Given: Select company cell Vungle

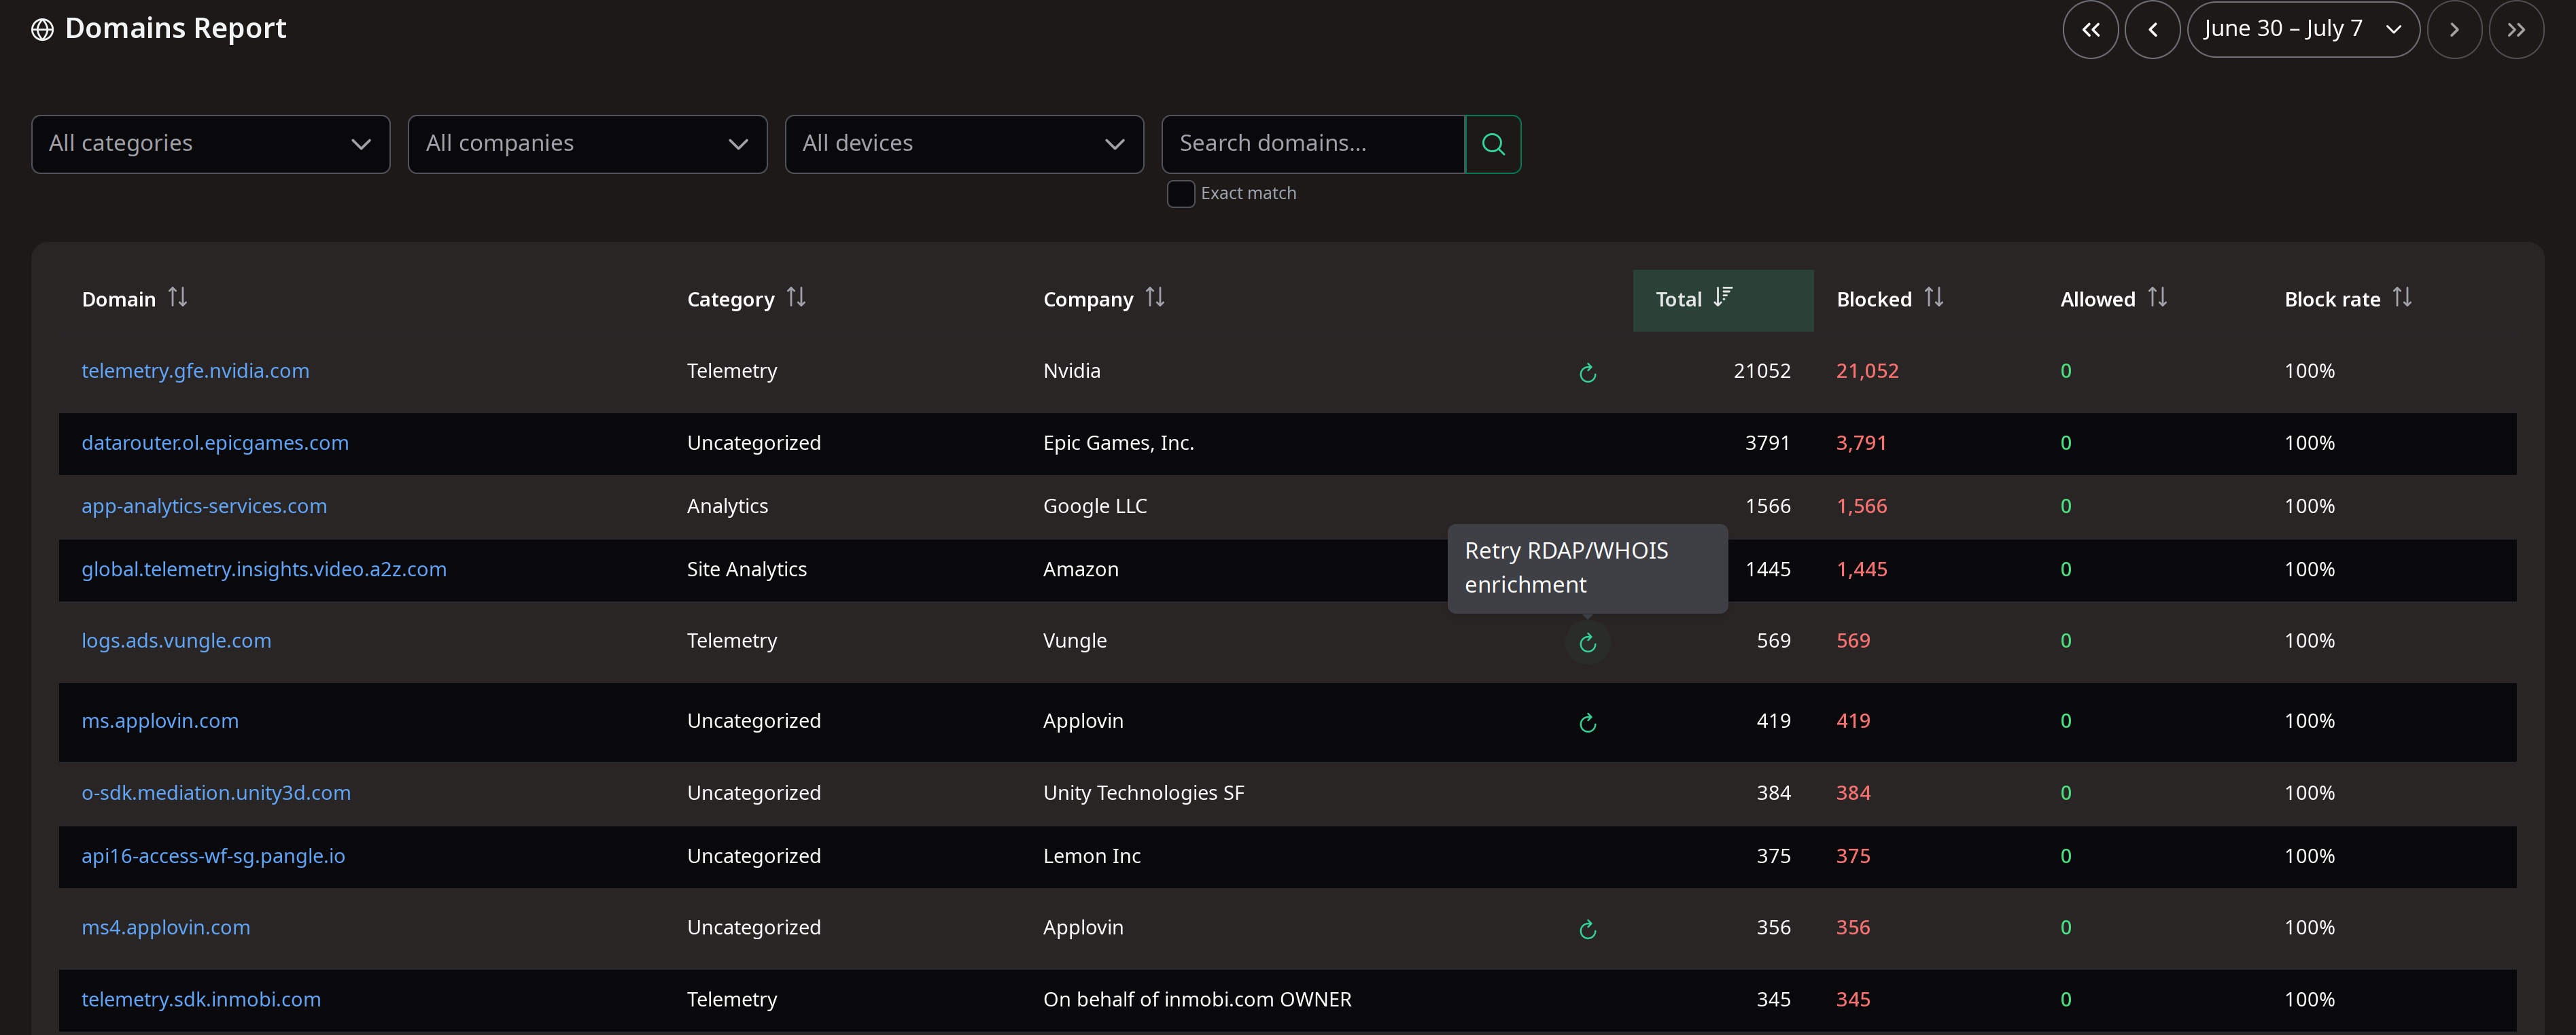Looking at the screenshot, I should click(x=1074, y=641).
